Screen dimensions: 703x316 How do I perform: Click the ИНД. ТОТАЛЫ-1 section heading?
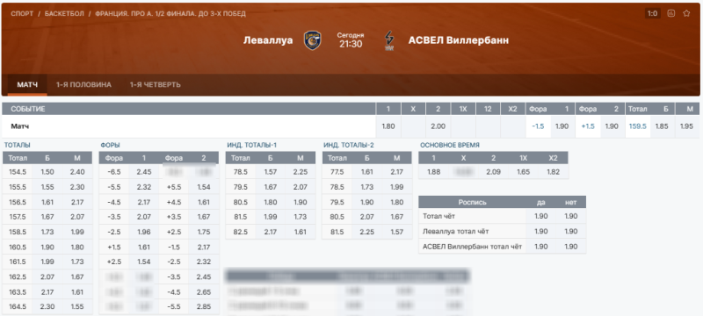pos(252,145)
